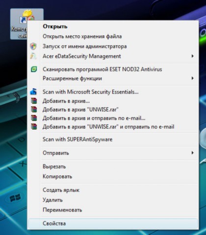This screenshot has height=235, width=206.
Task: Click the WinRAR icon beside Добавить в архив "UNWISE.rar"
Action: (x=34, y=109)
